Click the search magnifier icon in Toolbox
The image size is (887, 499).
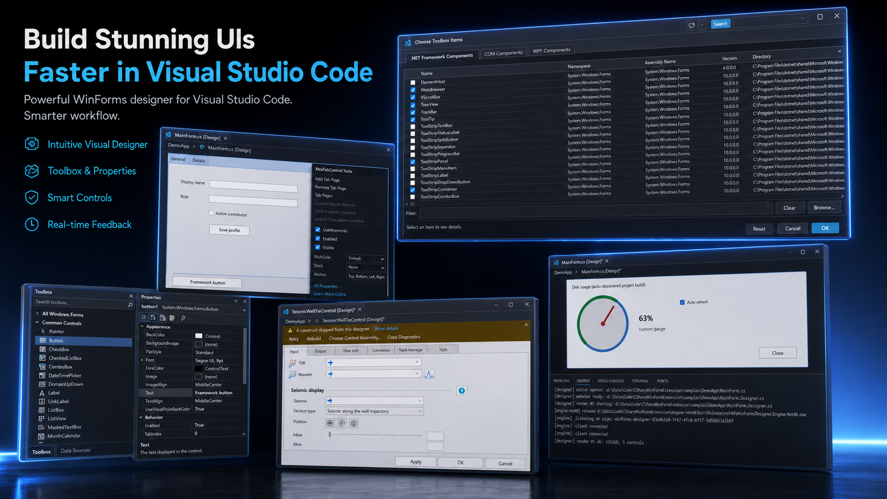(130, 305)
